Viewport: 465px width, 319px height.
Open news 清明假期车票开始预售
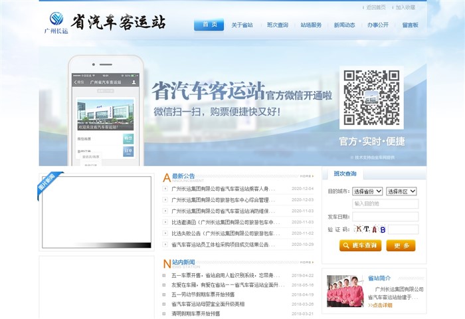point(196,314)
